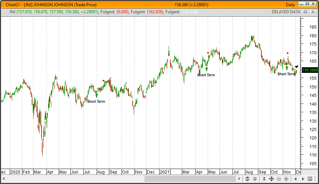Click the refresh chart icon
Image resolution: width=319 pixels, height=184 pixels.
pos(247,179)
